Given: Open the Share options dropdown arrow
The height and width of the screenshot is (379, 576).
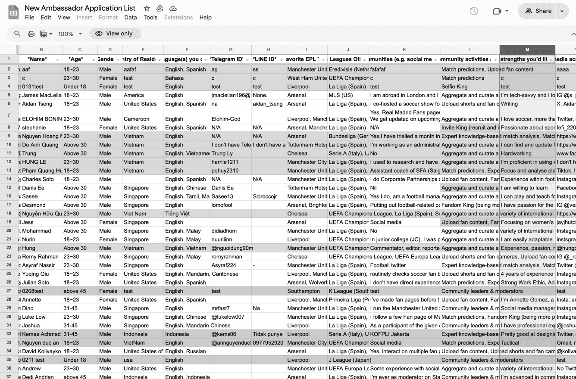Looking at the screenshot, I should pyautogui.click(x=562, y=11).
